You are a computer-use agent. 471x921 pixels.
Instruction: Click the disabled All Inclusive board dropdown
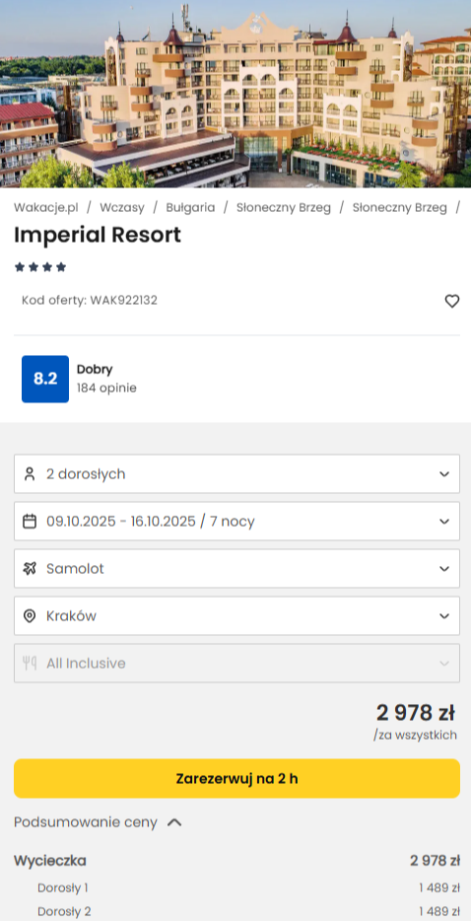[x=236, y=664]
